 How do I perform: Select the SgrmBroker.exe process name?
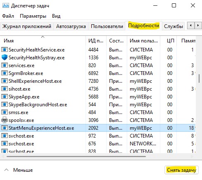tap(26, 73)
